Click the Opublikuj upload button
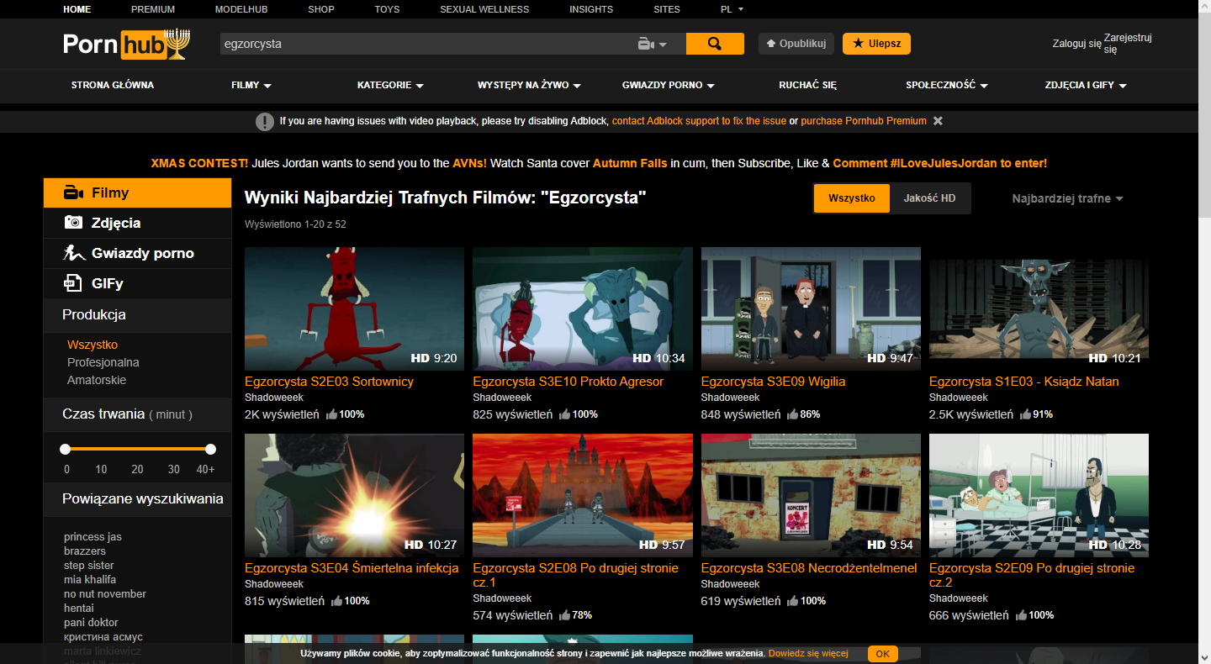 [796, 44]
